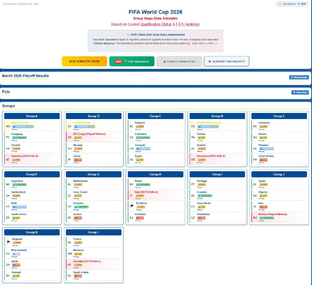Image resolution: width=312 pixels, height=285 pixels.
Task: Click the CONCACAF badge under Curaçao
Action: pyautogui.click(x=143, y=149)
